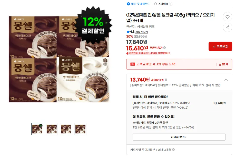Click info icon beside 결제할인가
The height and width of the screenshot is (157, 235).
click(166, 80)
